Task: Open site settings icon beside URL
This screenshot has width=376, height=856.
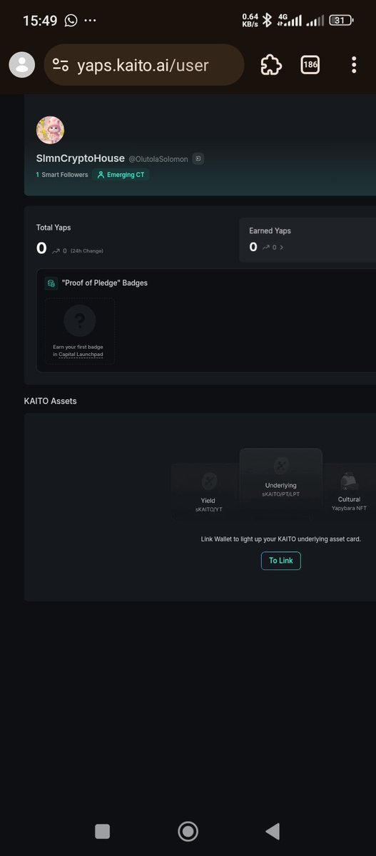Action: point(61,66)
